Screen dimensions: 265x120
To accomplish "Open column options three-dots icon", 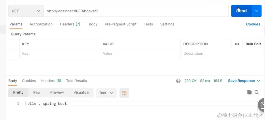I will [x=237, y=44].
